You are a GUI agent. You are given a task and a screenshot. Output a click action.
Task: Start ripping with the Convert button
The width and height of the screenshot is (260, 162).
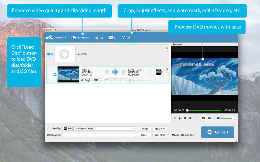click(217, 132)
